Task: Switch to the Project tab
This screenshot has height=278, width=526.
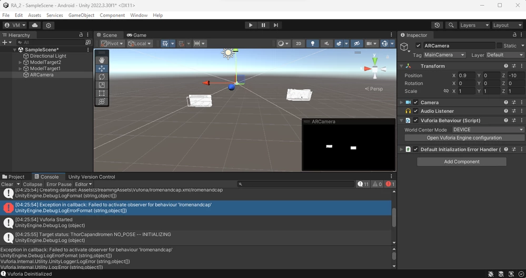Action: point(13,177)
